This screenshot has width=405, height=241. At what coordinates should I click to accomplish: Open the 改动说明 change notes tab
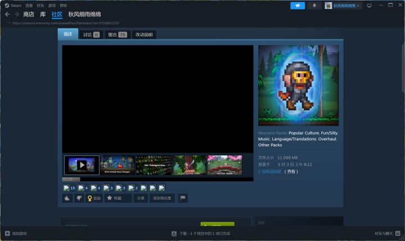click(x=144, y=35)
